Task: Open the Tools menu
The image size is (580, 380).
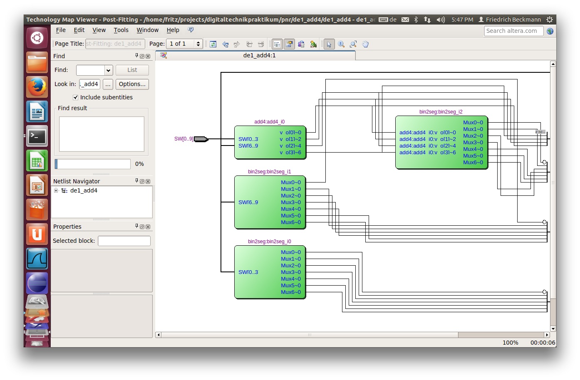Action: [x=121, y=30]
